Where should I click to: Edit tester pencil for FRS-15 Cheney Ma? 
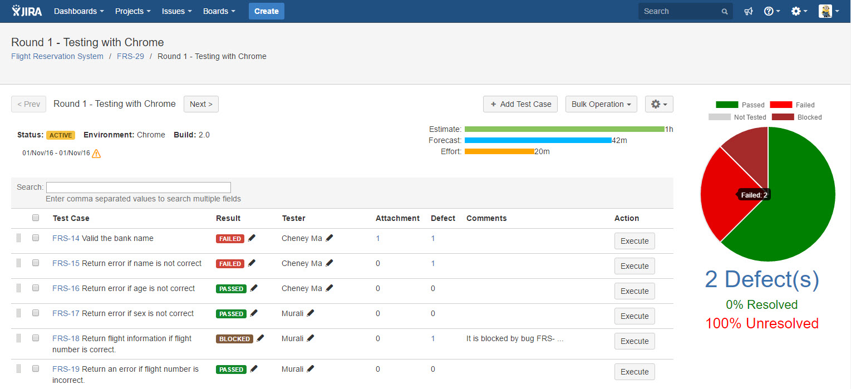[329, 263]
